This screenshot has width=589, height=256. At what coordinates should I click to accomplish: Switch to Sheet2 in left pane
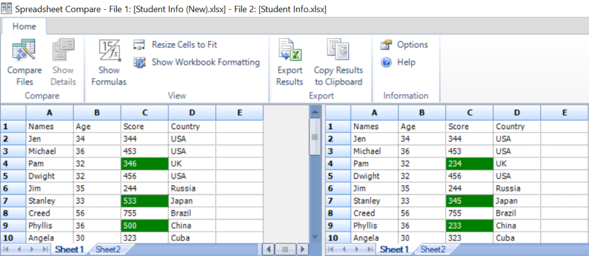108,249
